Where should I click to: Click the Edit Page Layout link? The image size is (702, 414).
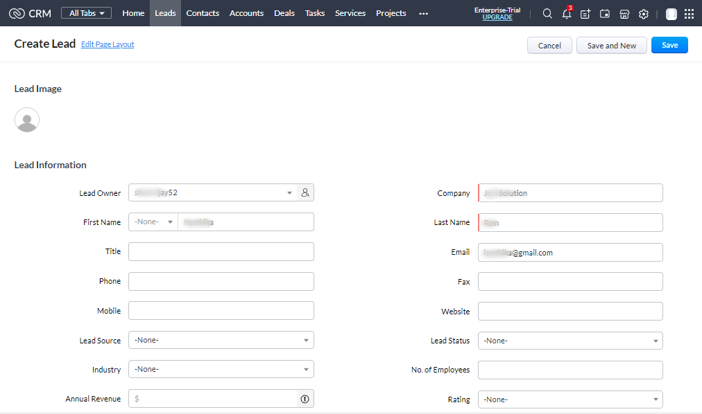pyautogui.click(x=108, y=44)
